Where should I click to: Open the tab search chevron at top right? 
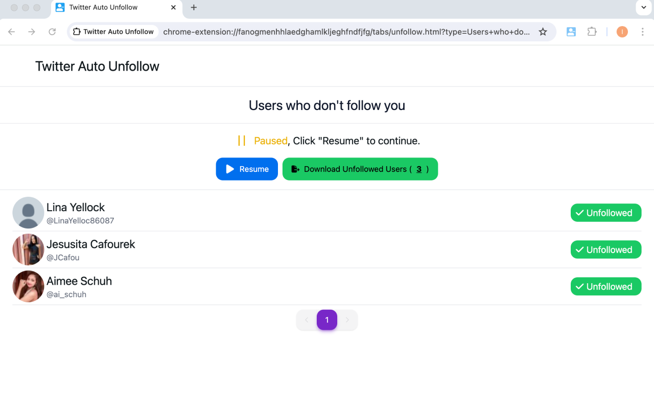tap(643, 8)
